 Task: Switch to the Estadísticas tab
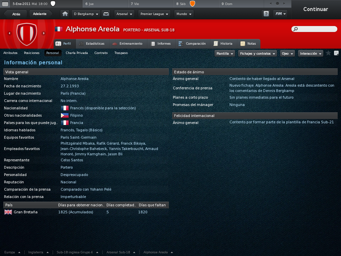pyautogui.click(x=92, y=44)
